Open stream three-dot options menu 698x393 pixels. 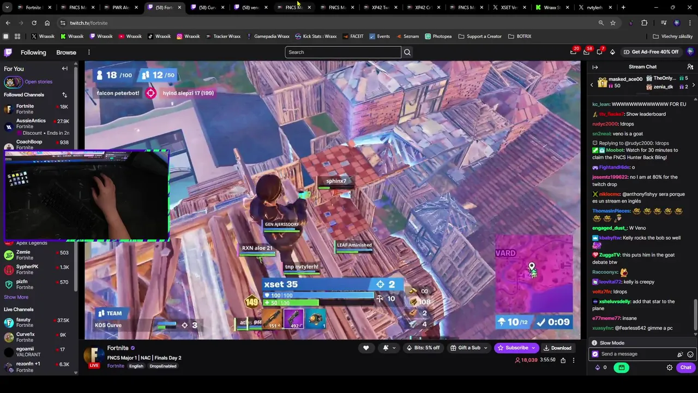(574, 360)
